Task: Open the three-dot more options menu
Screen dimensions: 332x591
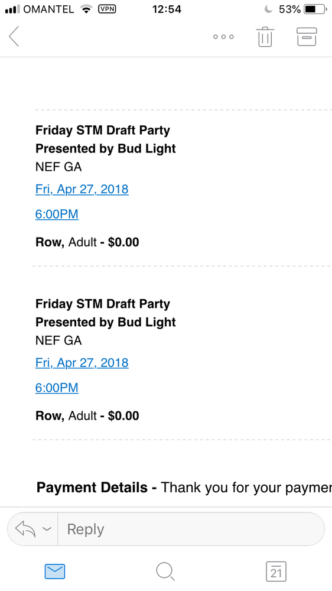Action: point(223,37)
